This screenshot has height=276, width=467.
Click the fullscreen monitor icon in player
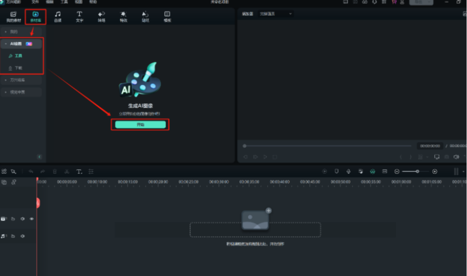pyautogui.click(x=437, y=157)
